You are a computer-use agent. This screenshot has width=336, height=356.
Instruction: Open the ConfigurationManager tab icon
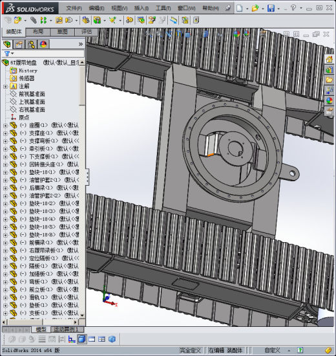[31, 44]
